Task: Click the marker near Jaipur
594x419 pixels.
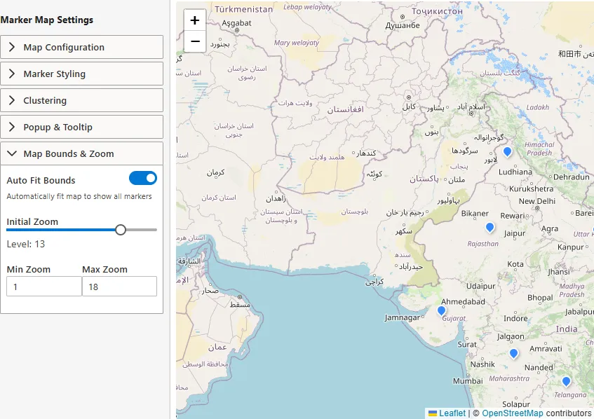Action: (x=490, y=226)
